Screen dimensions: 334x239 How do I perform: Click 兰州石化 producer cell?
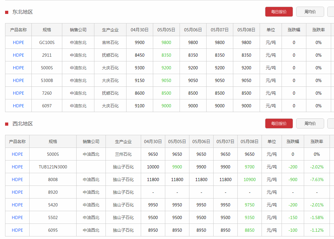point(123,154)
